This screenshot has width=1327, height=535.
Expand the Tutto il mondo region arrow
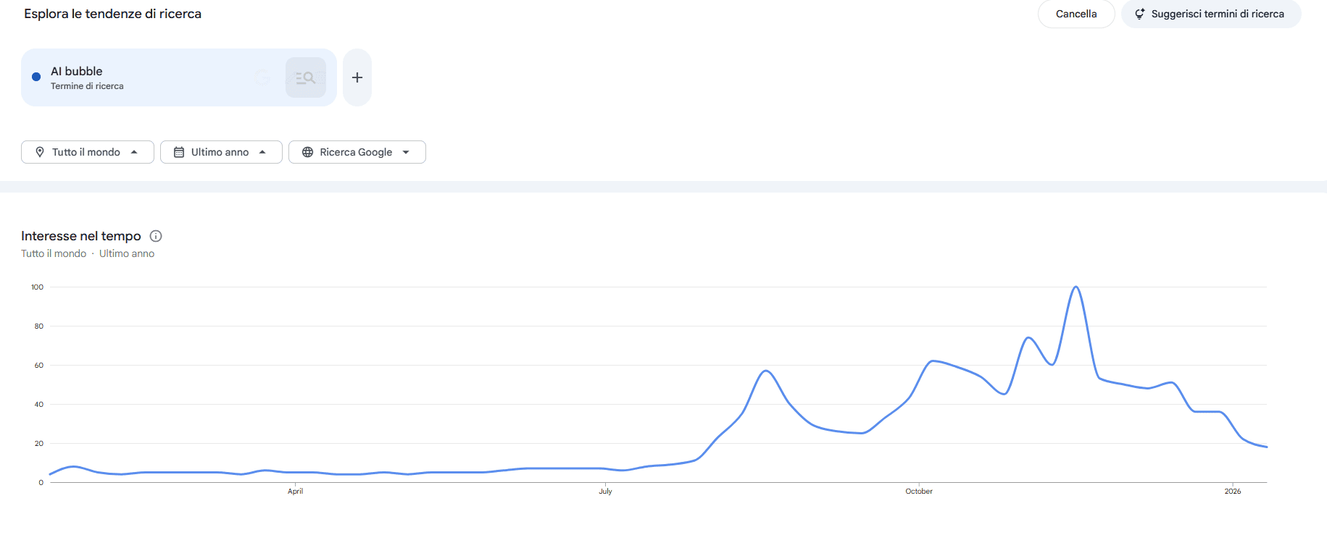[x=134, y=152]
